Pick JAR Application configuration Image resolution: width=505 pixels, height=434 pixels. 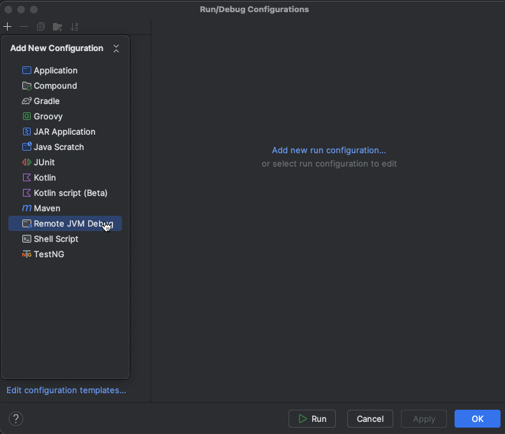(65, 131)
